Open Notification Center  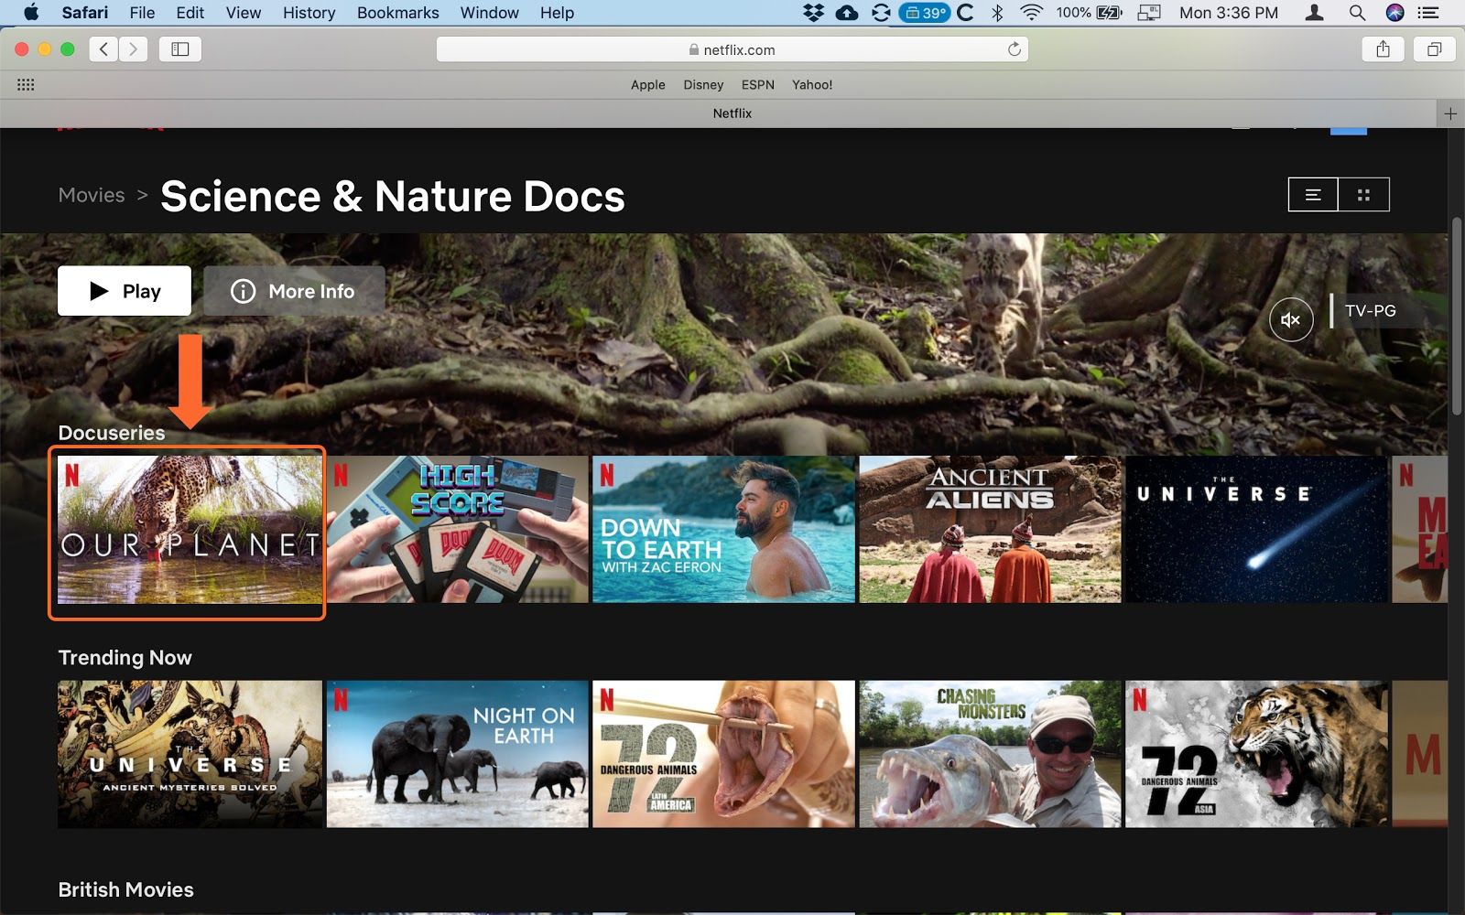click(1428, 12)
